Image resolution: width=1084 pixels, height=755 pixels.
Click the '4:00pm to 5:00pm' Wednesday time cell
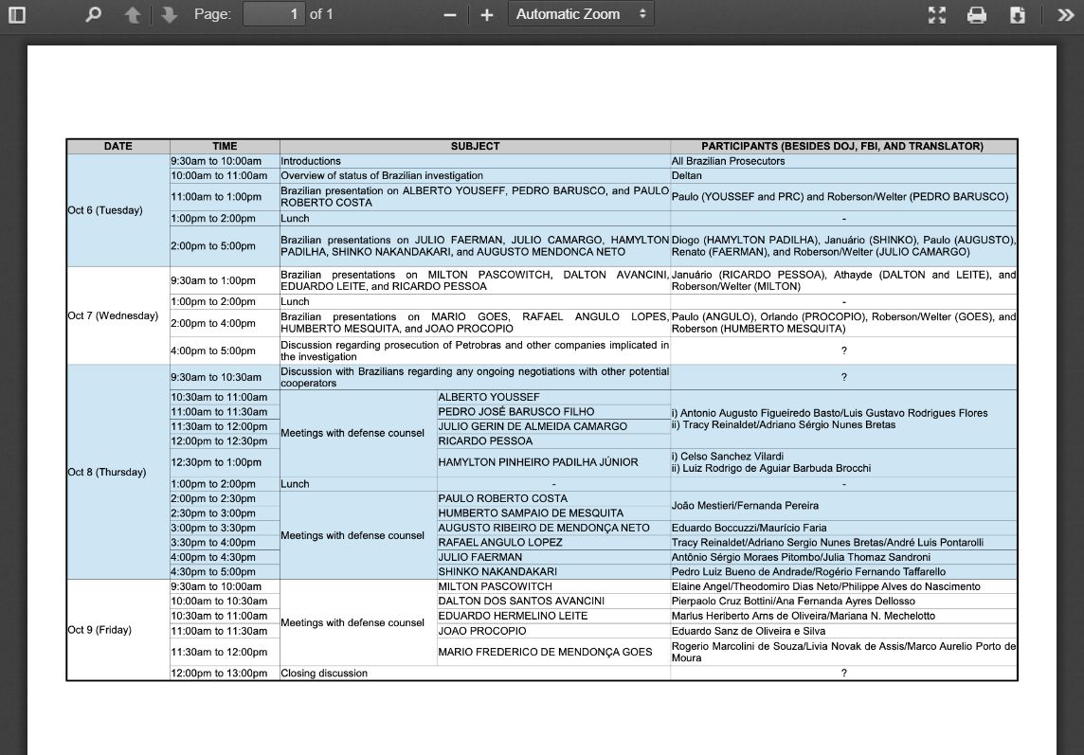[225, 351]
